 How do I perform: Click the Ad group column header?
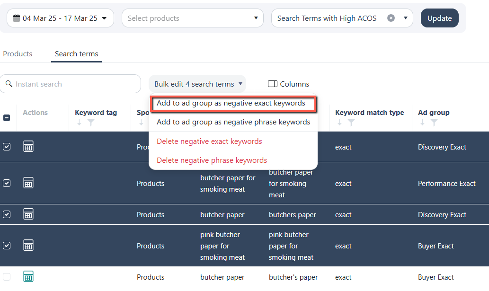(434, 113)
